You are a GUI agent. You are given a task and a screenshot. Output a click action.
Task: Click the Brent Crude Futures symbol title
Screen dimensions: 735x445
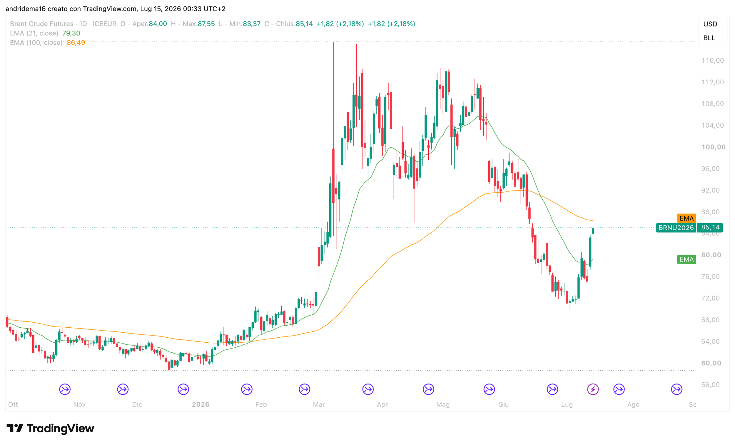41,24
